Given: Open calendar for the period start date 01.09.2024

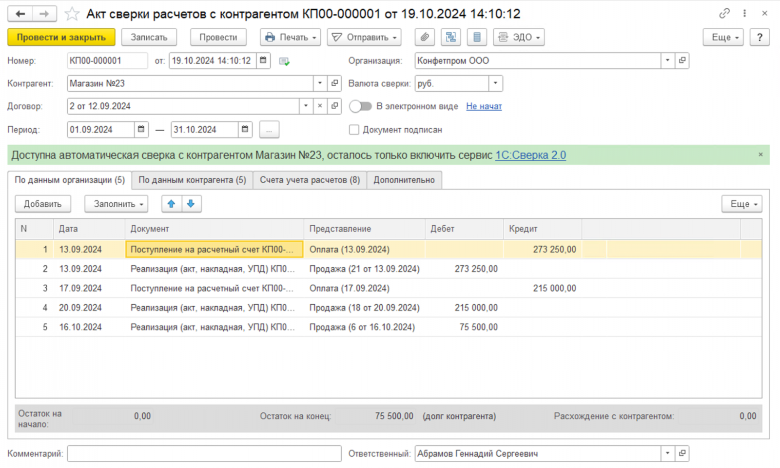Looking at the screenshot, I should pos(141,129).
